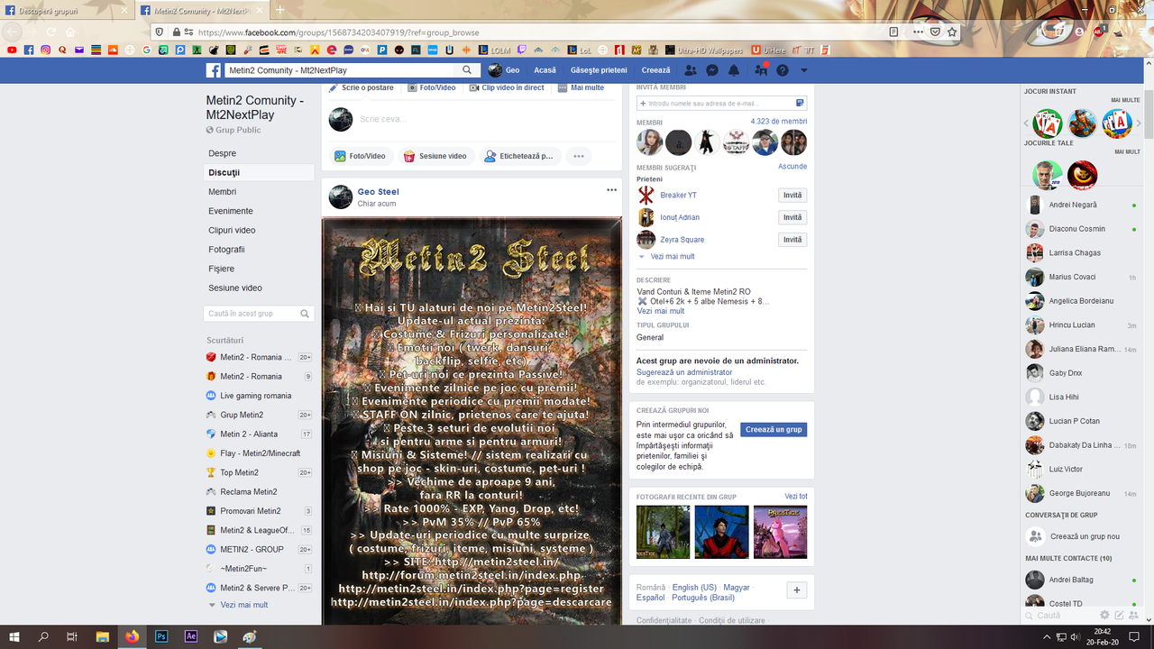The height and width of the screenshot is (649, 1154).
Task: Open the Instagram bookmark icon
Action: pyautogui.click(x=45, y=50)
